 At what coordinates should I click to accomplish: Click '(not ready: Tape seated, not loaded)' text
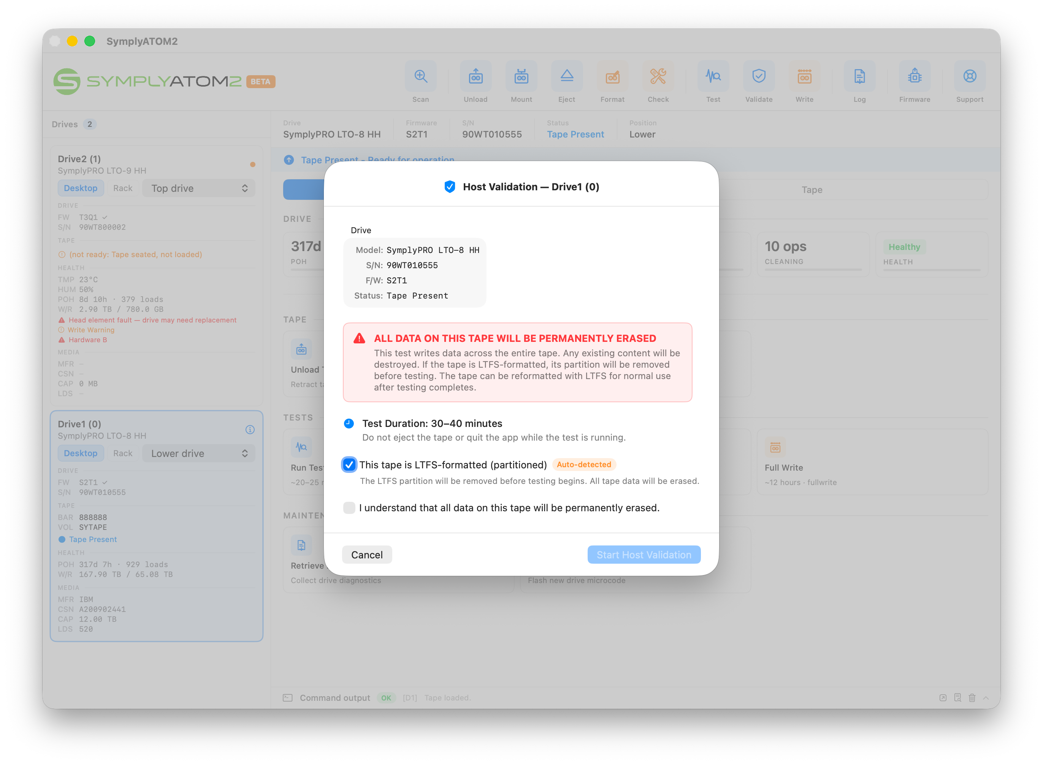(135, 254)
